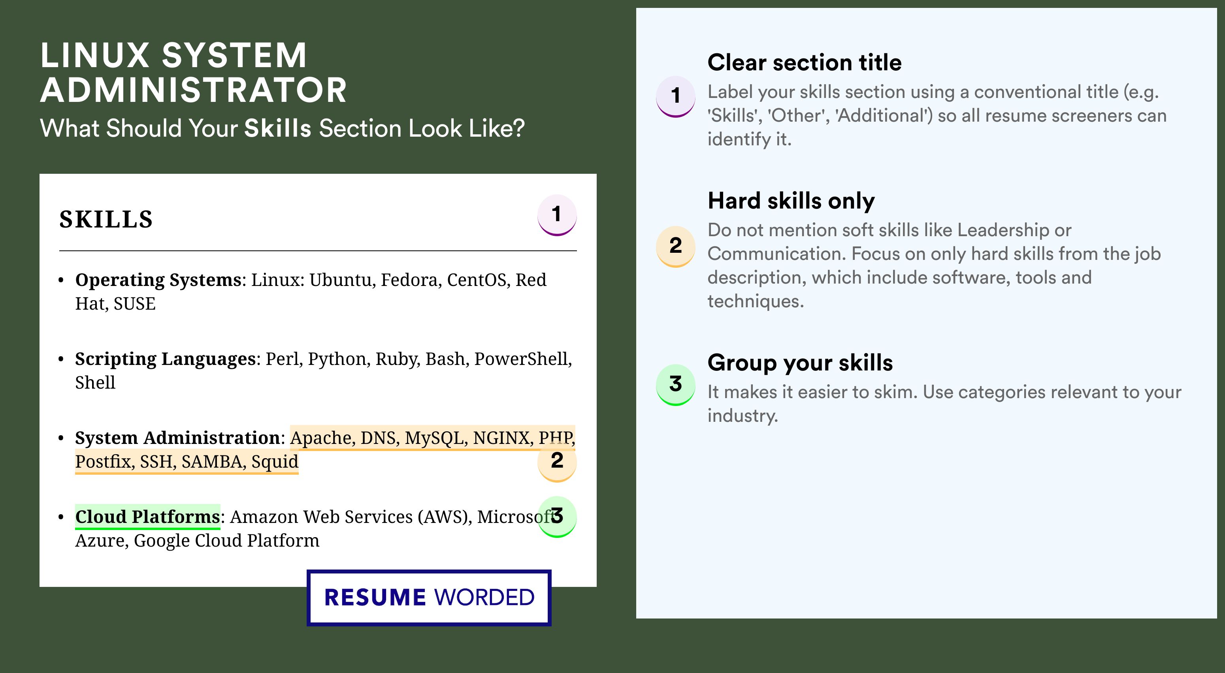The image size is (1225, 673).
Task: Click the 'What Should Your Skills Section Look Like?' subtitle
Action: point(283,128)
